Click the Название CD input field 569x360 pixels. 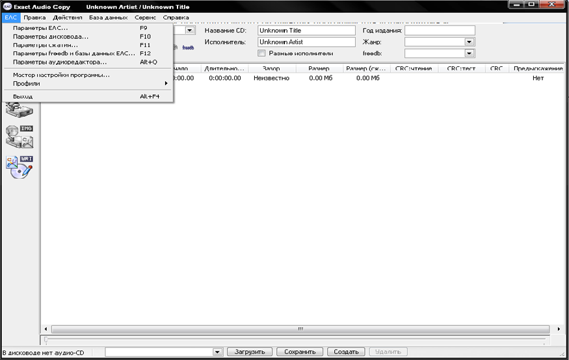pyautogui.click(x=307, y=31)
